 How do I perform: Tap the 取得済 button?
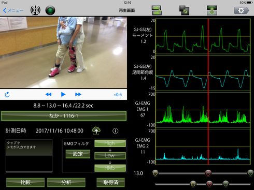tap(110, 182)
